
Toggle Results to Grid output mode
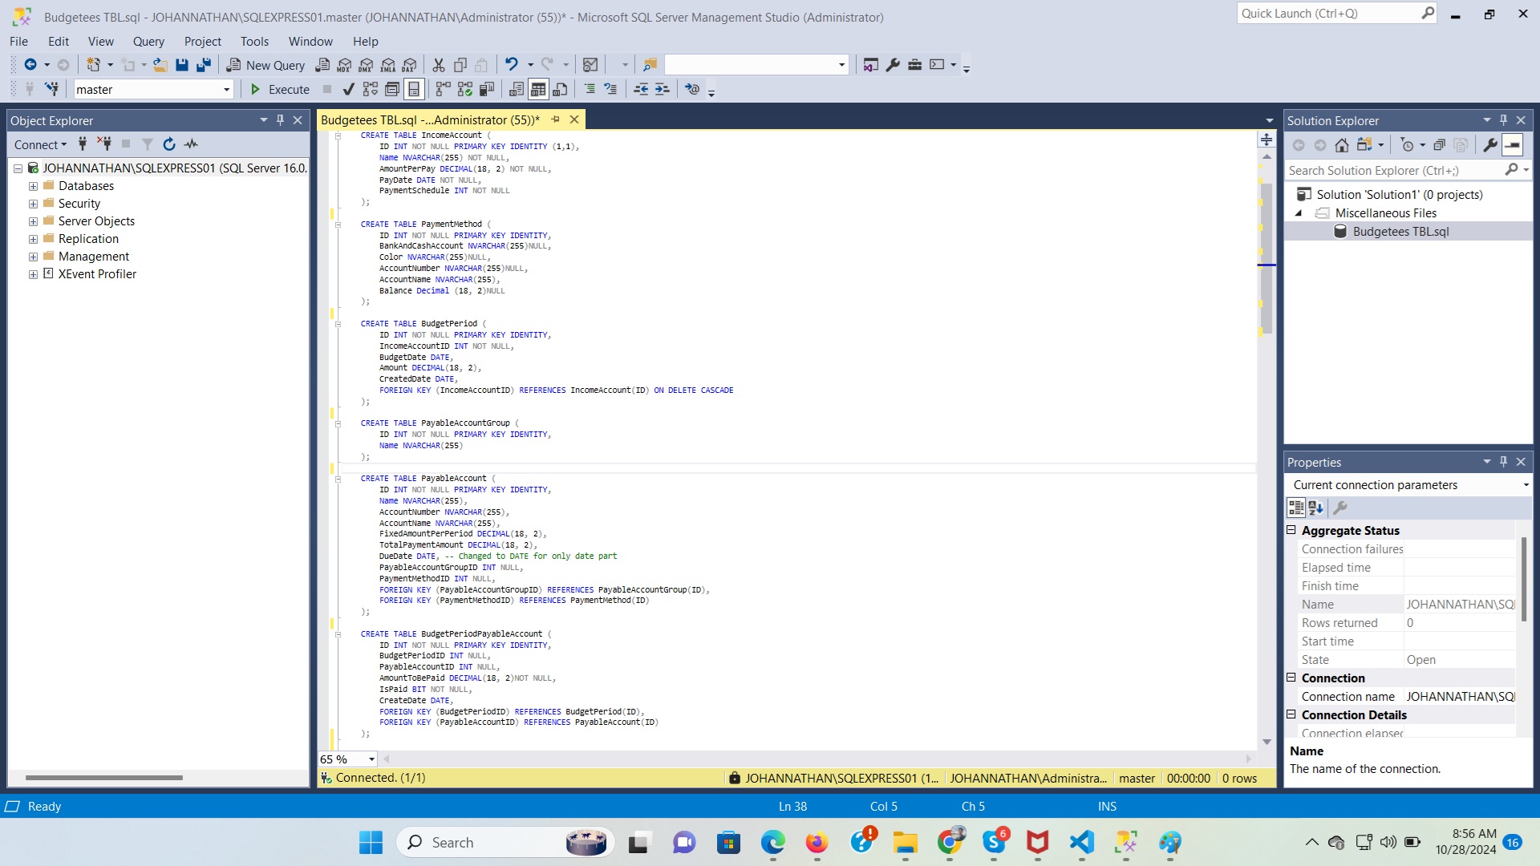point(538,89)
